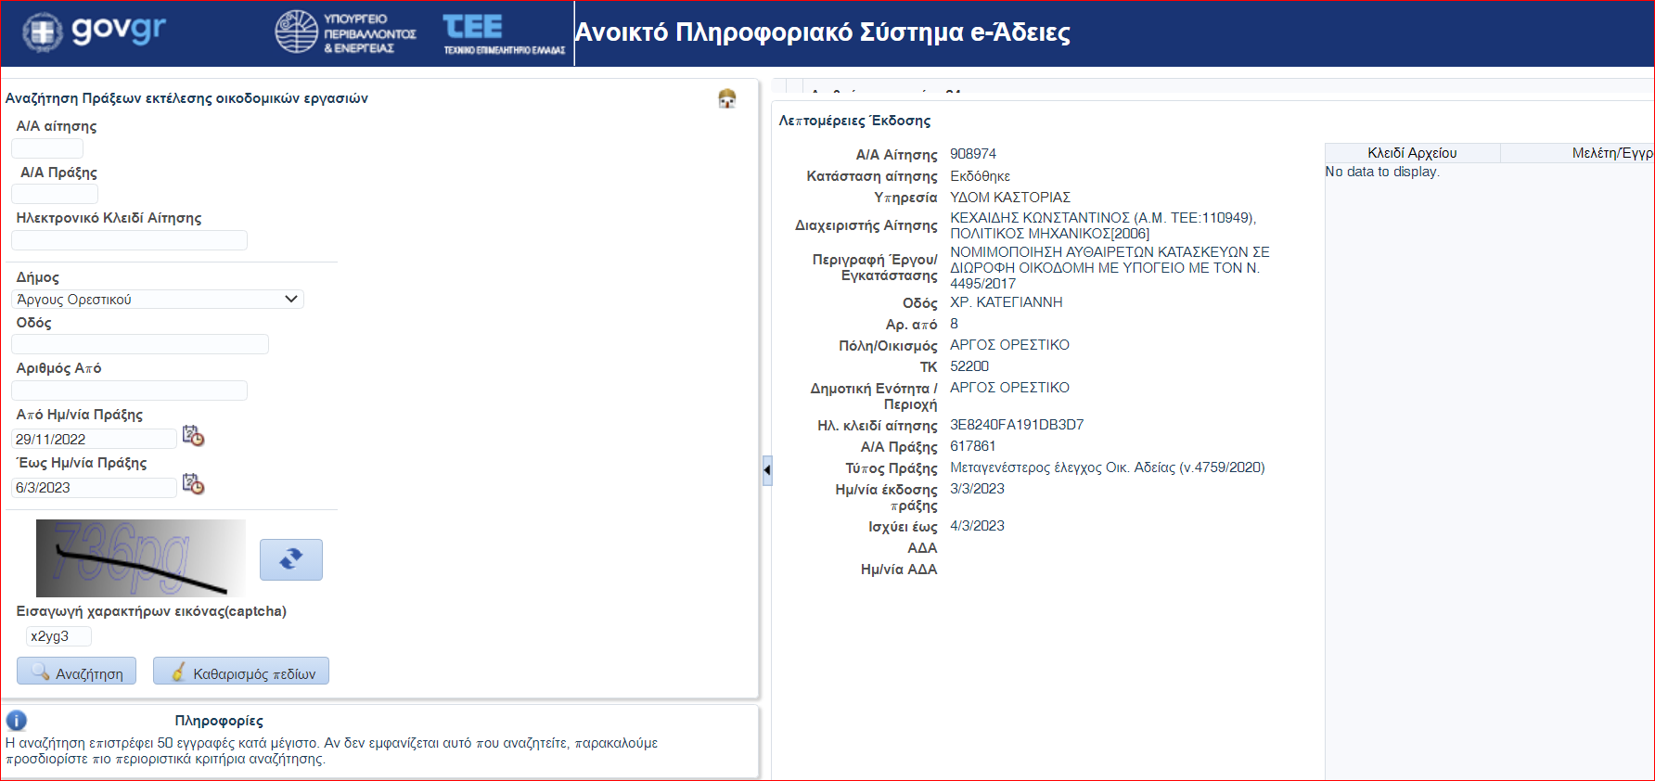Screen dimensions: 1655x781
Task: Click the Οδός street input field
Action: [x=140, y=344]
